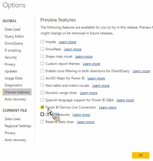Open the Diagnostics options
The image size is (153, 161).
click(13, 85)
